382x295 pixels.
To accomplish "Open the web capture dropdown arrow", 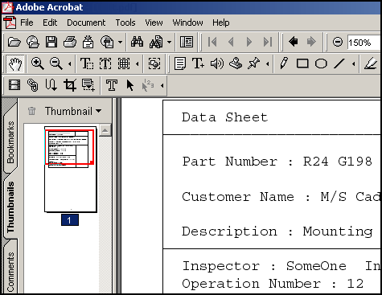I will click(x=121, y=42).
